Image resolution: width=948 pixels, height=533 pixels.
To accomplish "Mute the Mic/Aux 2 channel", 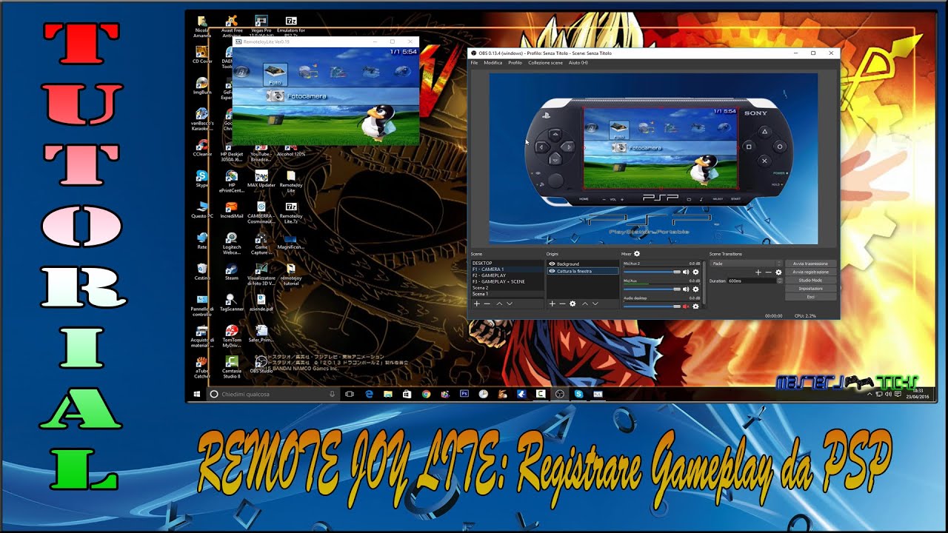I will tap(686, 272).
